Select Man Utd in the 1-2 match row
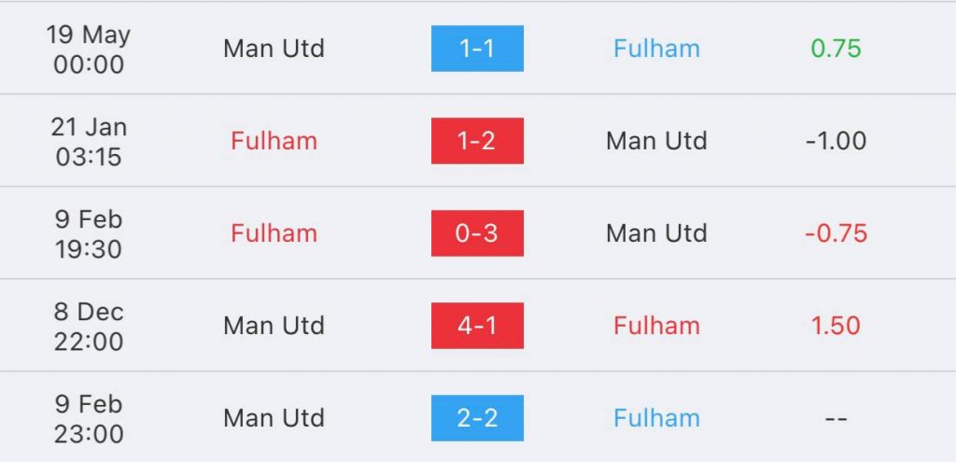Screen dimensions: 956x462 point(656,141)
